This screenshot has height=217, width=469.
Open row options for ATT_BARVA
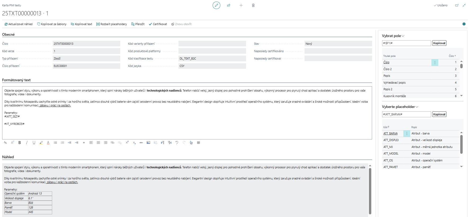[x=407, y=134]
